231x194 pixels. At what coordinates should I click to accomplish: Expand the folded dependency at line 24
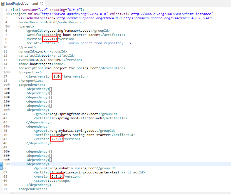pos(9,93)
